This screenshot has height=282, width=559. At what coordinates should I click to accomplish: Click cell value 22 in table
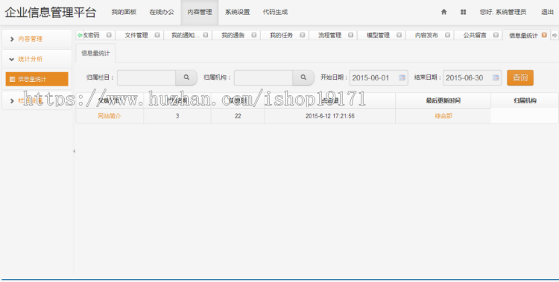[x=238, y=116]
